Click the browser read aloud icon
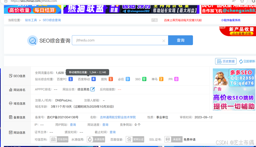Viewport: 256px width, 147px height. coord(234,1)
